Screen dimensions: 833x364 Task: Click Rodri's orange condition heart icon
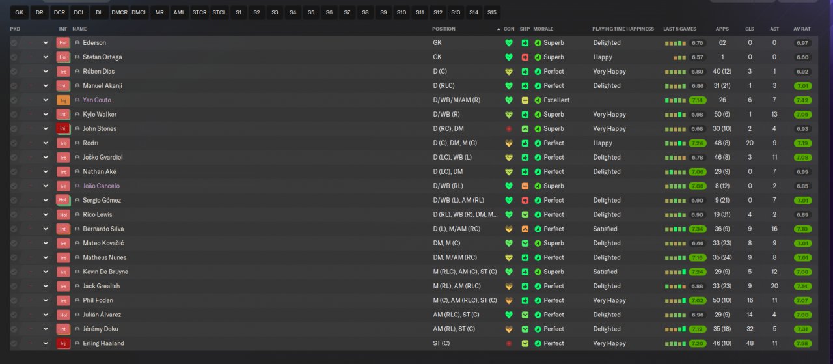click(x=509, y=143)
